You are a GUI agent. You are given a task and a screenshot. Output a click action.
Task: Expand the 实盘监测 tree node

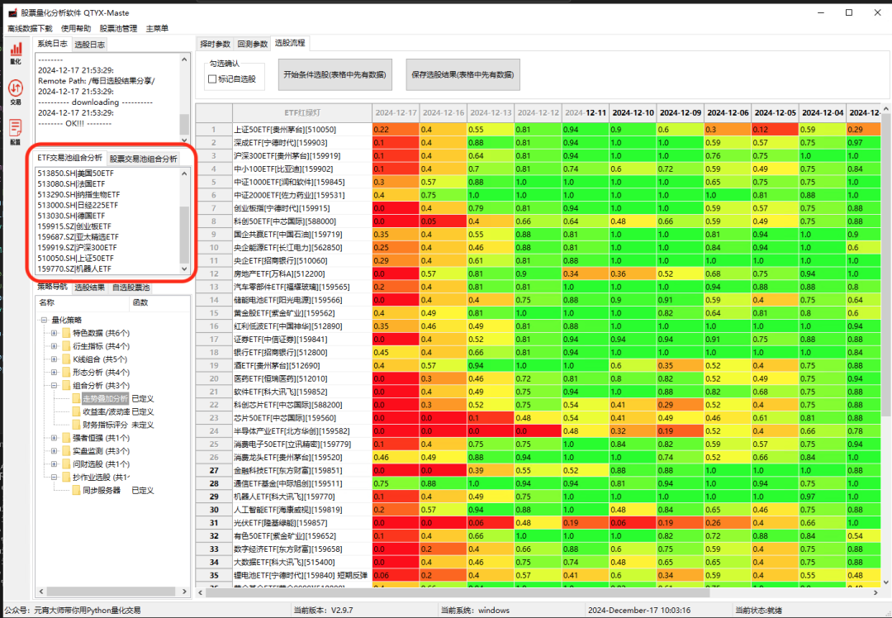(54, 451)
